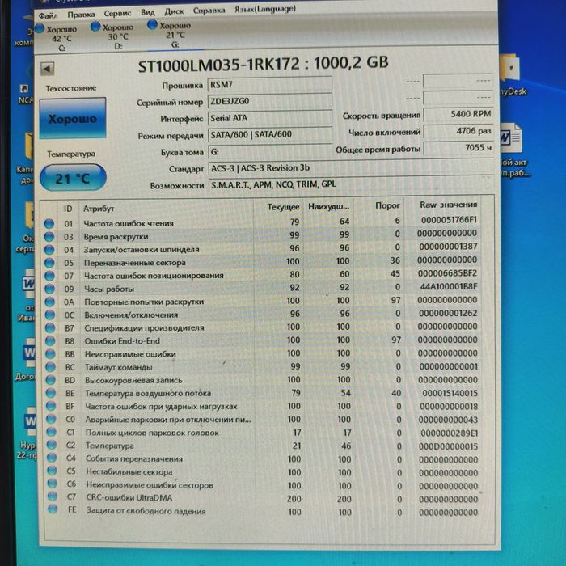Click the Хорошо health status button
The height and width of the screenshot is (566, 566).
click(x=73, y=118)
